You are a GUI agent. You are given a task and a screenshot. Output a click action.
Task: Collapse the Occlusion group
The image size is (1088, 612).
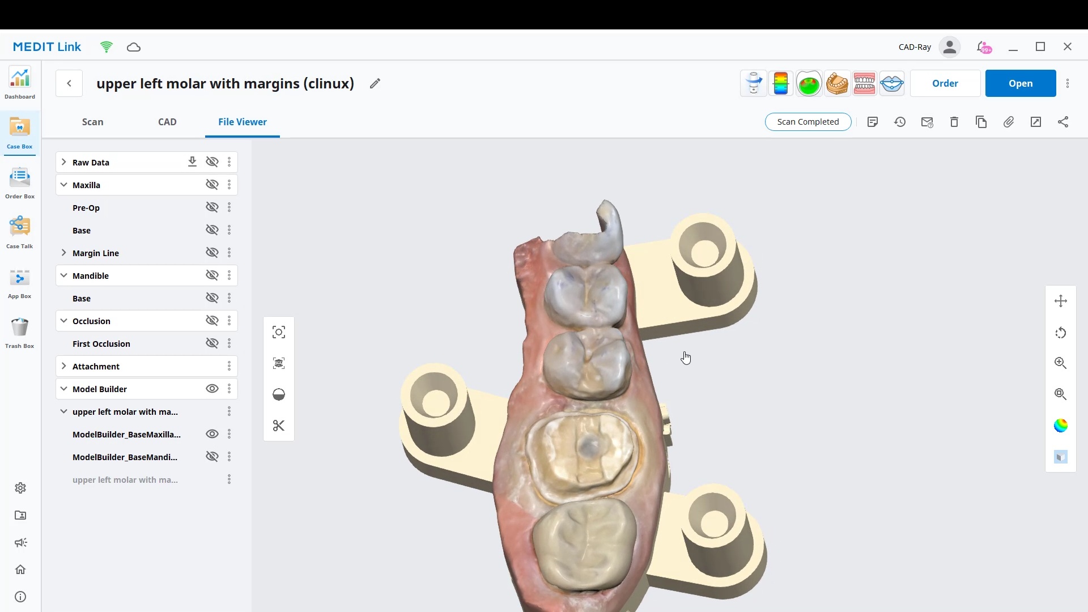(x=63, y=321)
